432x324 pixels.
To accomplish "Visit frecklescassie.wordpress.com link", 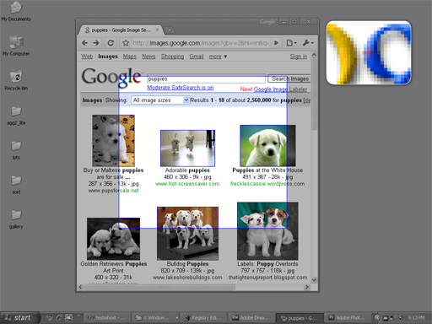I will [267, 184].
